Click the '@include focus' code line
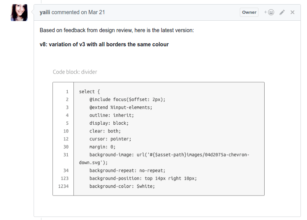 click(127, 99)
